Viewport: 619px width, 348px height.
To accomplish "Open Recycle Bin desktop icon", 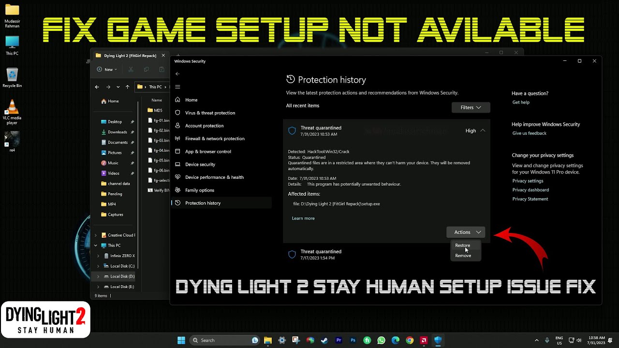I will 12,78.
